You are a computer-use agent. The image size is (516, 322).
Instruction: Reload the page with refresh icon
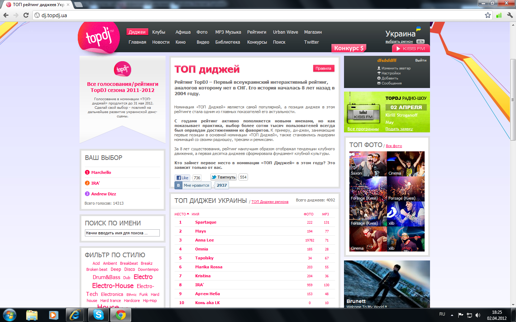pos(26,15)
